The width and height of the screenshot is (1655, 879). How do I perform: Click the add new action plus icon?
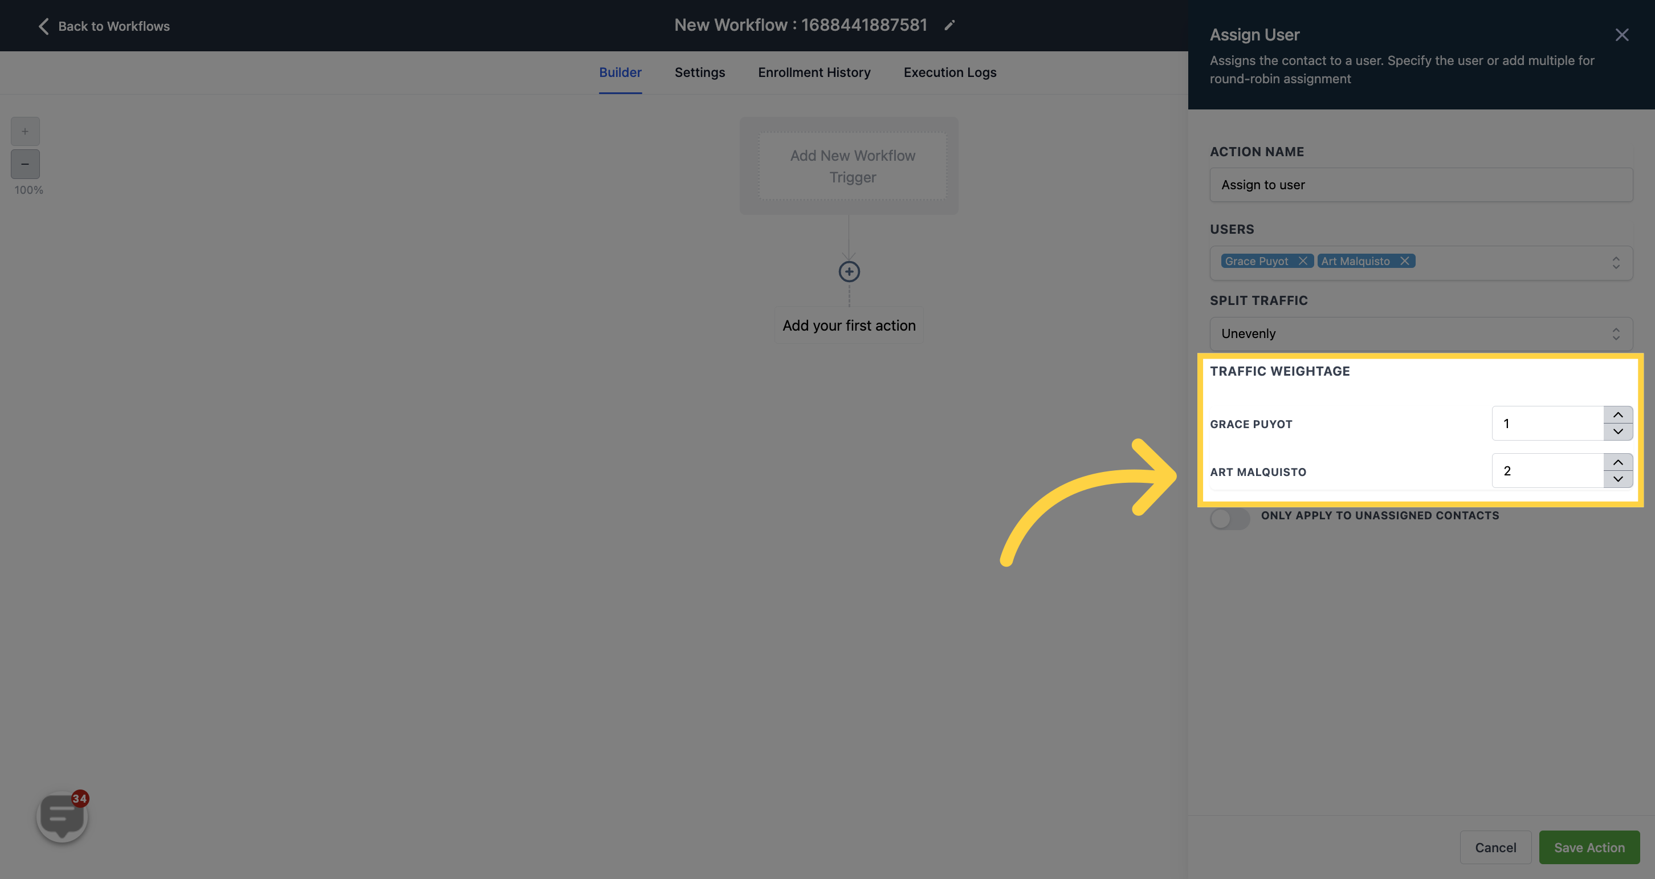849,271
